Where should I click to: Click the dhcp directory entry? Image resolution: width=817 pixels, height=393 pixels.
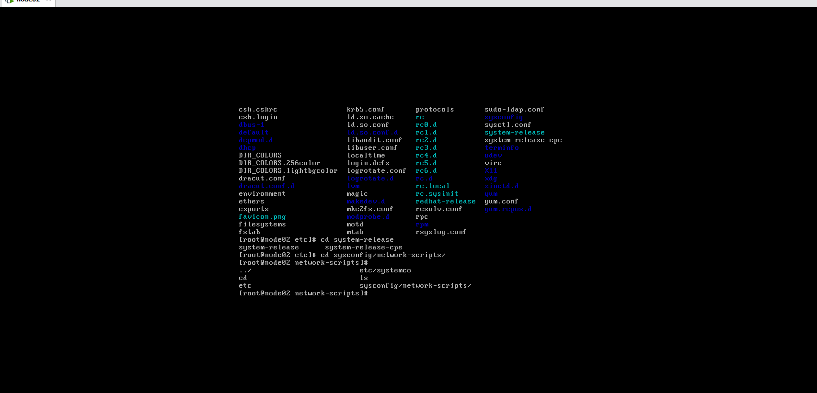click(247, 148)
